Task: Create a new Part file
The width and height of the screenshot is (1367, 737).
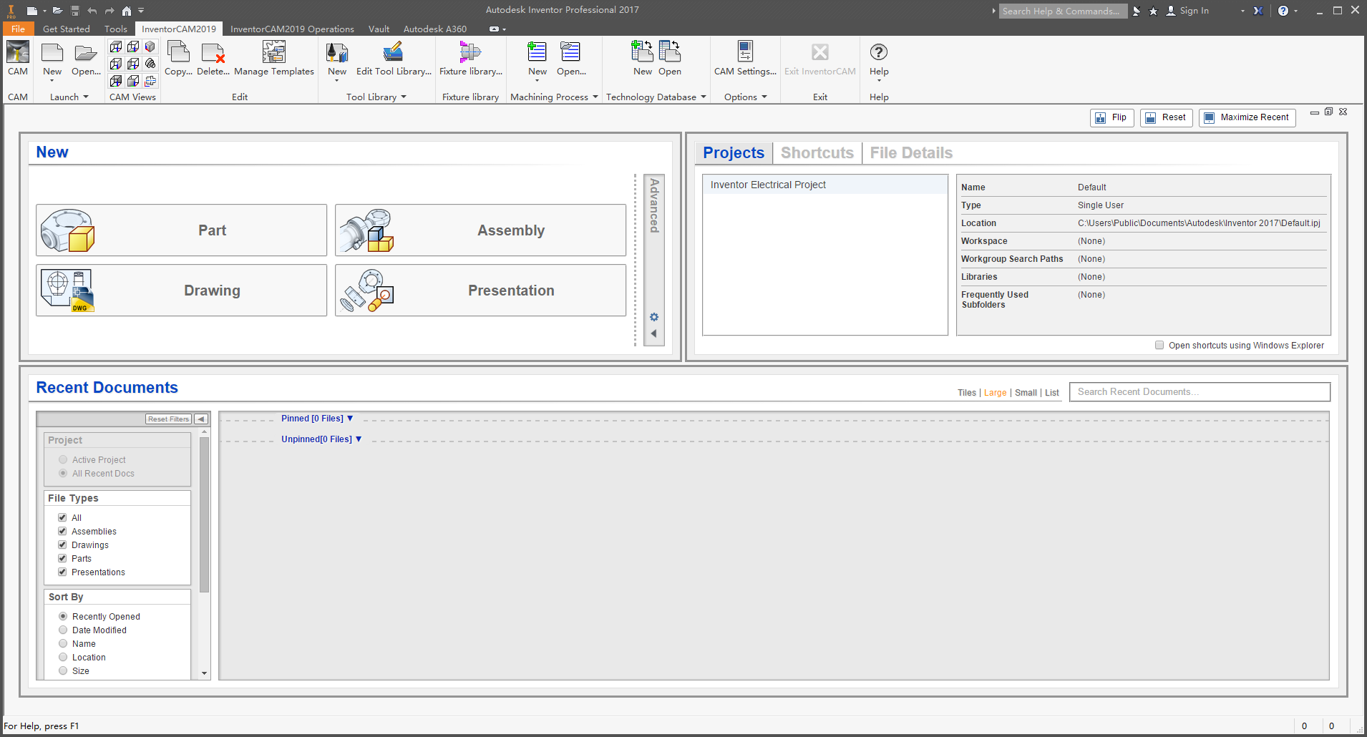Action: pyautogui.click(x=182, y=230)
